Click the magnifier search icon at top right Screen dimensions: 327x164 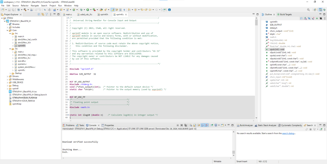coord(308,10)
